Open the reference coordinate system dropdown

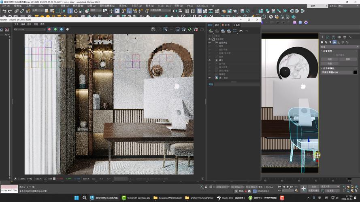click(x=96, y=11)
